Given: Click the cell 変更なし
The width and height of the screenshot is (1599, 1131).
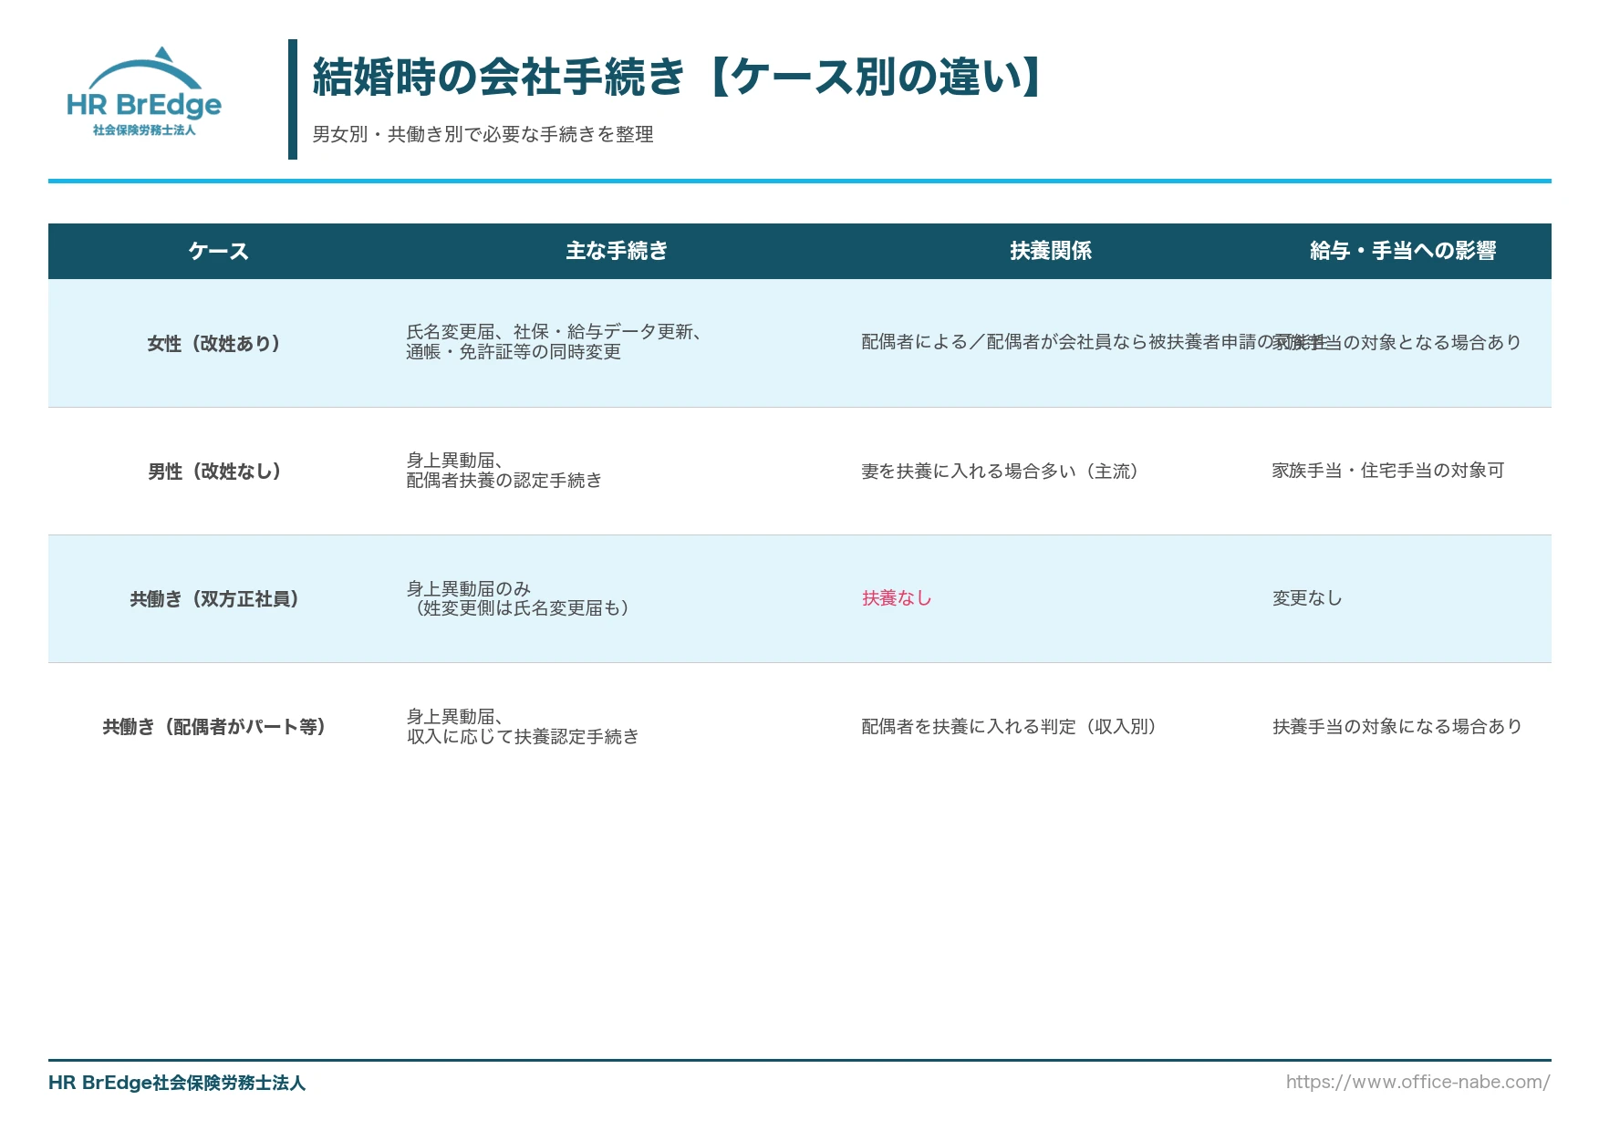Looking at the screenshot, I should [x=1307, y=598].
